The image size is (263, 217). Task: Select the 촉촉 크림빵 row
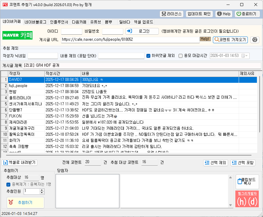point(129,147)
